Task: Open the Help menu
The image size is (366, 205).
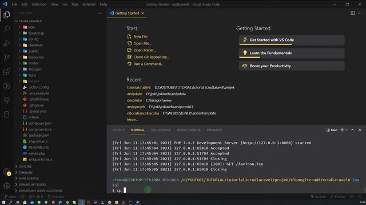Action: tap(104, 4)
